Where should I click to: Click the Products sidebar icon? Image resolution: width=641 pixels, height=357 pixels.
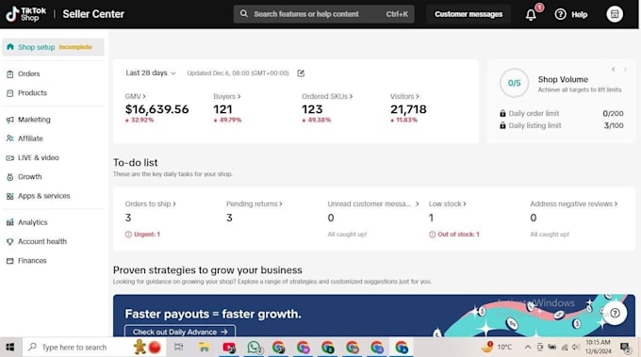pos(9,93)
